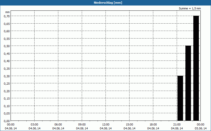Click the 0,15 y-axis label
Viewport: 211px width, 131px height.
click(x=7, y=99)
